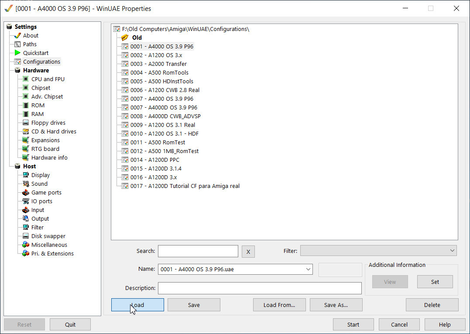Select config 0015 - A1200D 3.1.4
This screenshot has height=334, width=470.
point(156,168)
